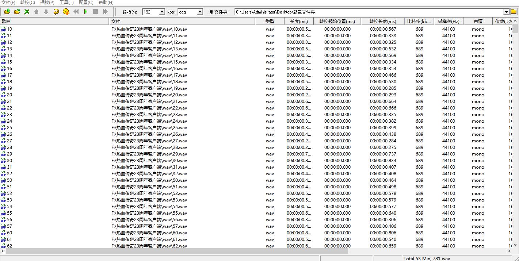
Task: Sort by the 采样率(Hz) column header
Action: [449, 22]
